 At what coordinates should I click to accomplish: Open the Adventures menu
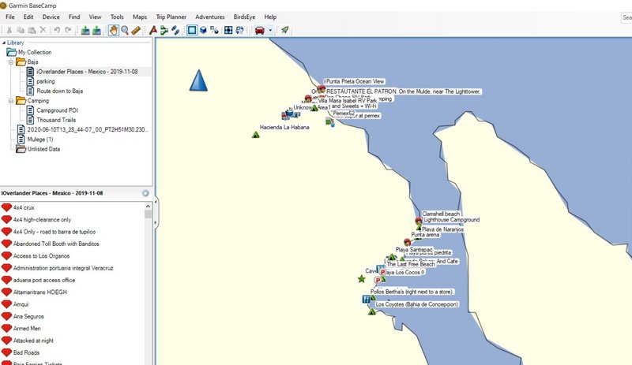[x=210, y=17]
